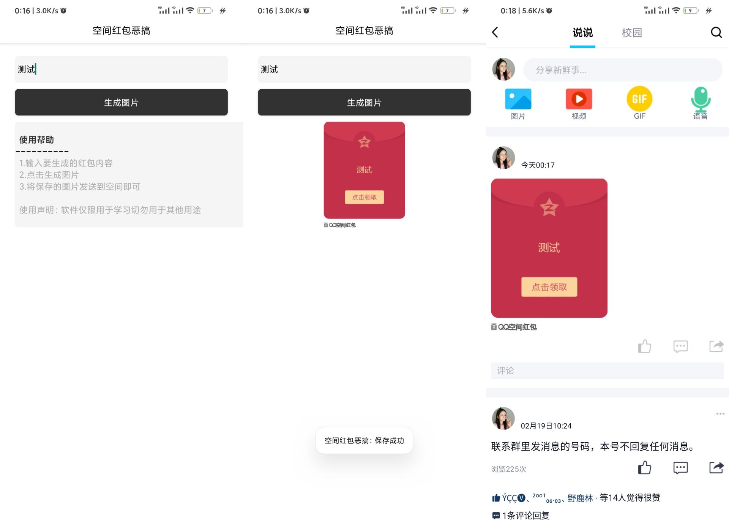Switch to the 校园 tab

pyautogui.click(x=631, y=33)
